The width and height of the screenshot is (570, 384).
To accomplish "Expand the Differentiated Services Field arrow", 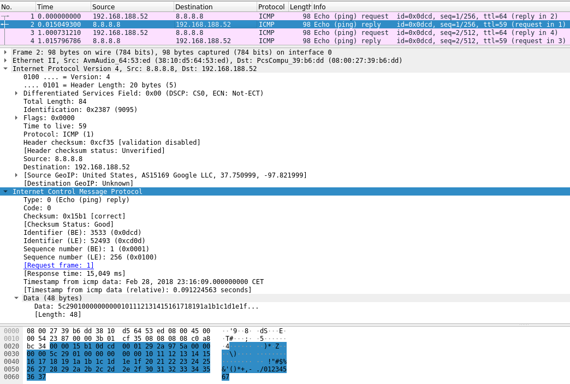I will coord(16,93).
